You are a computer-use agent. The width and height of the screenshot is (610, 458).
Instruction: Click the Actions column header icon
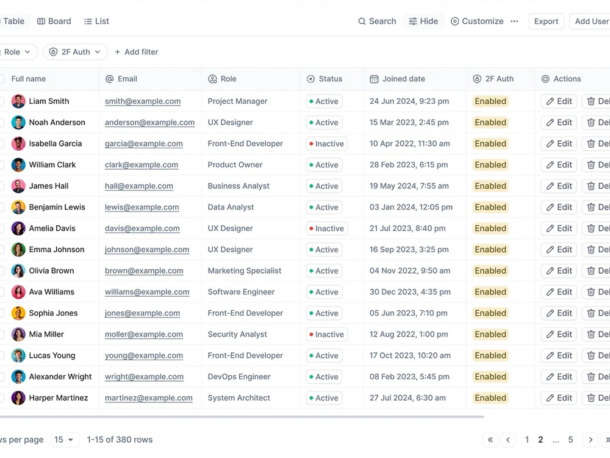tap(545, 79)
